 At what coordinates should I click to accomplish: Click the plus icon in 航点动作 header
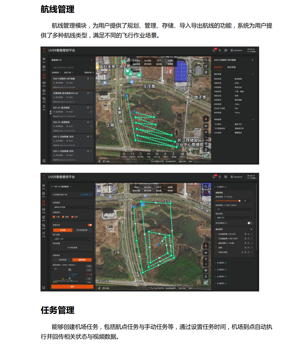pos(252,229)
